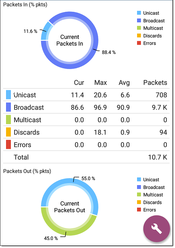
Task: Select the Unicast table row
Action: click(x=86, y=95)
